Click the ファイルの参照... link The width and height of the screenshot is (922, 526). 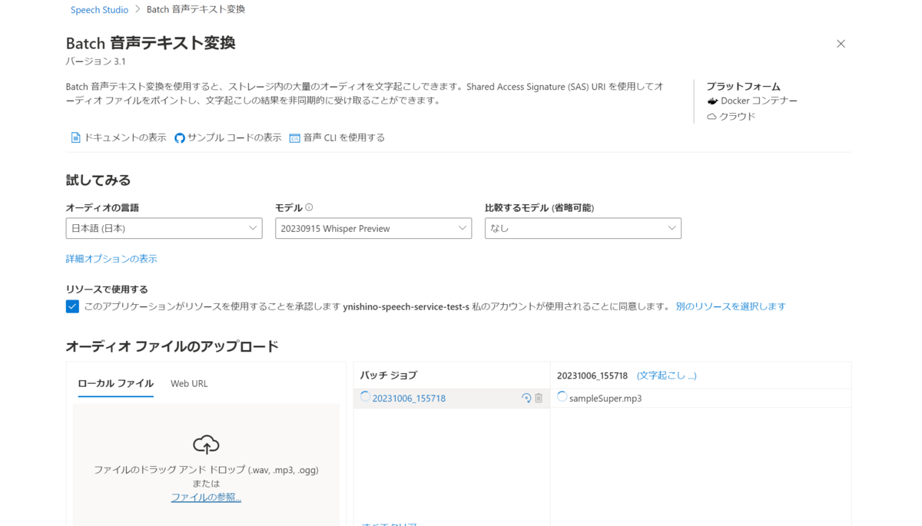click(x=206, y=498)
